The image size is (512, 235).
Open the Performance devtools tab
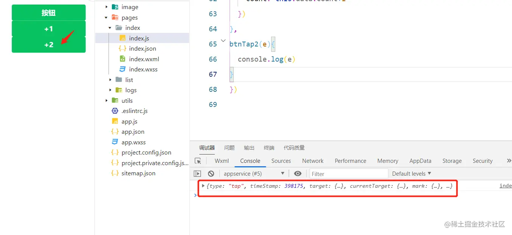point(350,161)
